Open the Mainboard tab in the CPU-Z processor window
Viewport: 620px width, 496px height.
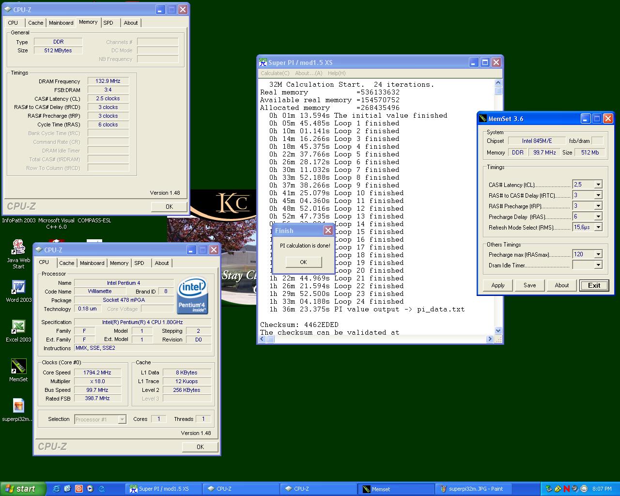click(92, 263)
